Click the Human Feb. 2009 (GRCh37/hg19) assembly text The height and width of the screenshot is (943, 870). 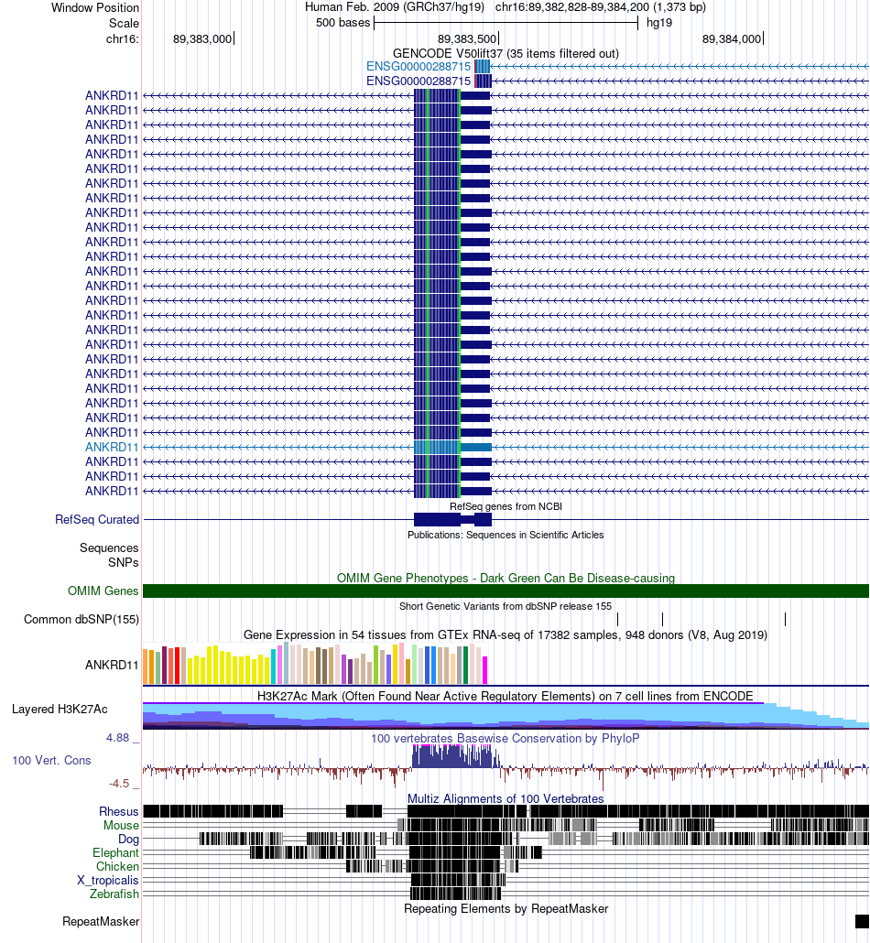[394, 7]
